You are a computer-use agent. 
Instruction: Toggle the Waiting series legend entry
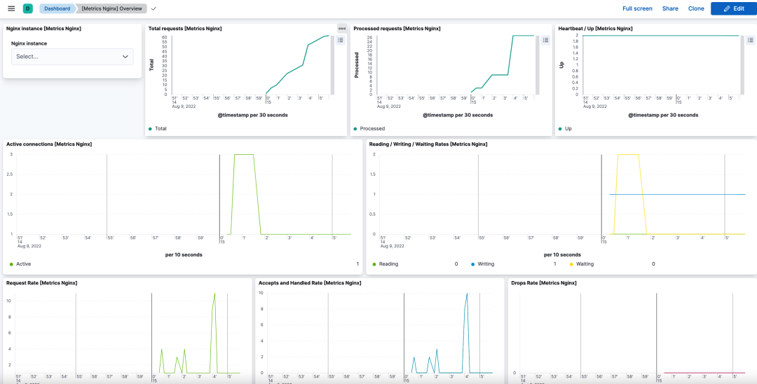(585, 264)
